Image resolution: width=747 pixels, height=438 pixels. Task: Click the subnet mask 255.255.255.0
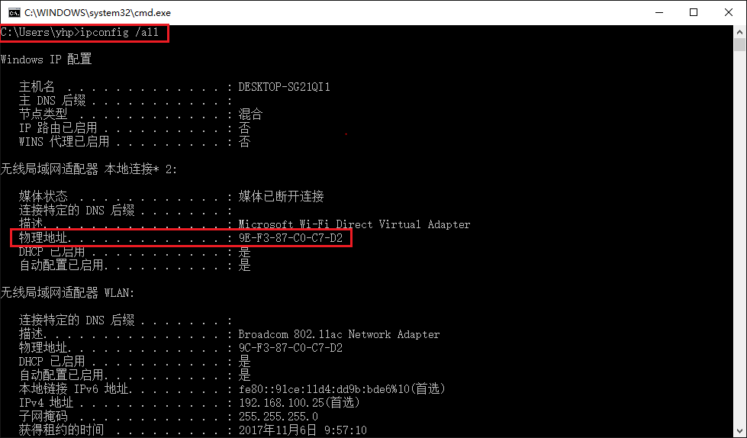[279, 417]
